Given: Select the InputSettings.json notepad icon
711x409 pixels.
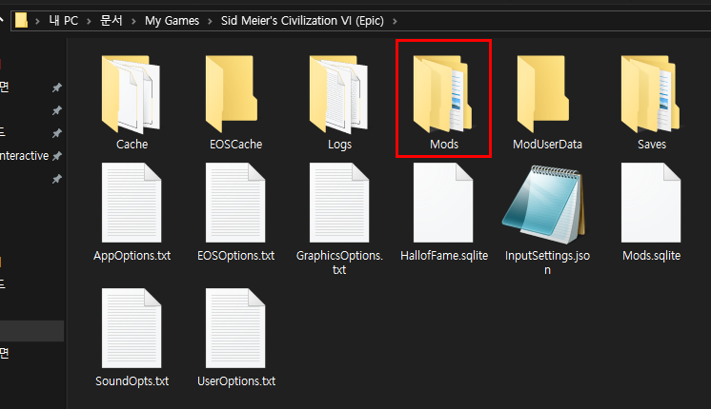Looking at the screenshot, I should coord(544,204).
